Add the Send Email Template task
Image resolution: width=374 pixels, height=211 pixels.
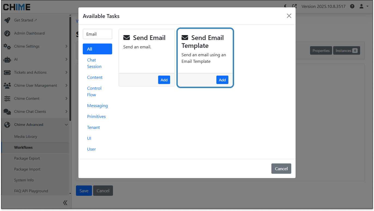(222, 80)
